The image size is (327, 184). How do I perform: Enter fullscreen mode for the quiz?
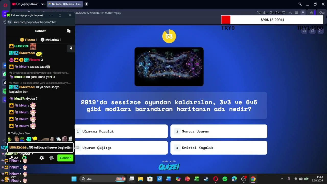tap(321, 31)
